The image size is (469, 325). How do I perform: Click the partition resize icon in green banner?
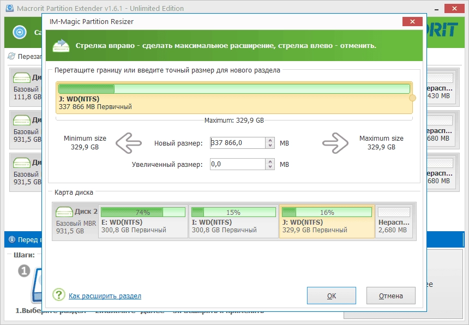coord(61,45)
